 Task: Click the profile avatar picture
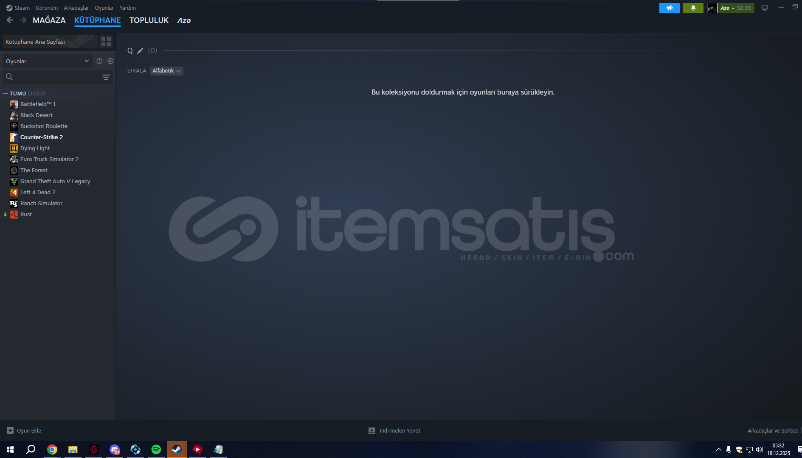712,8
